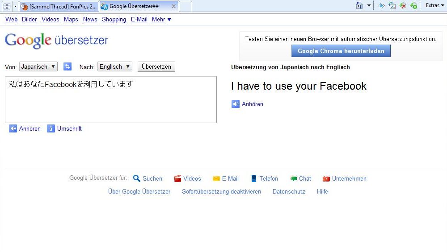Click the red Videos clapper icon

tap(177, 178)
